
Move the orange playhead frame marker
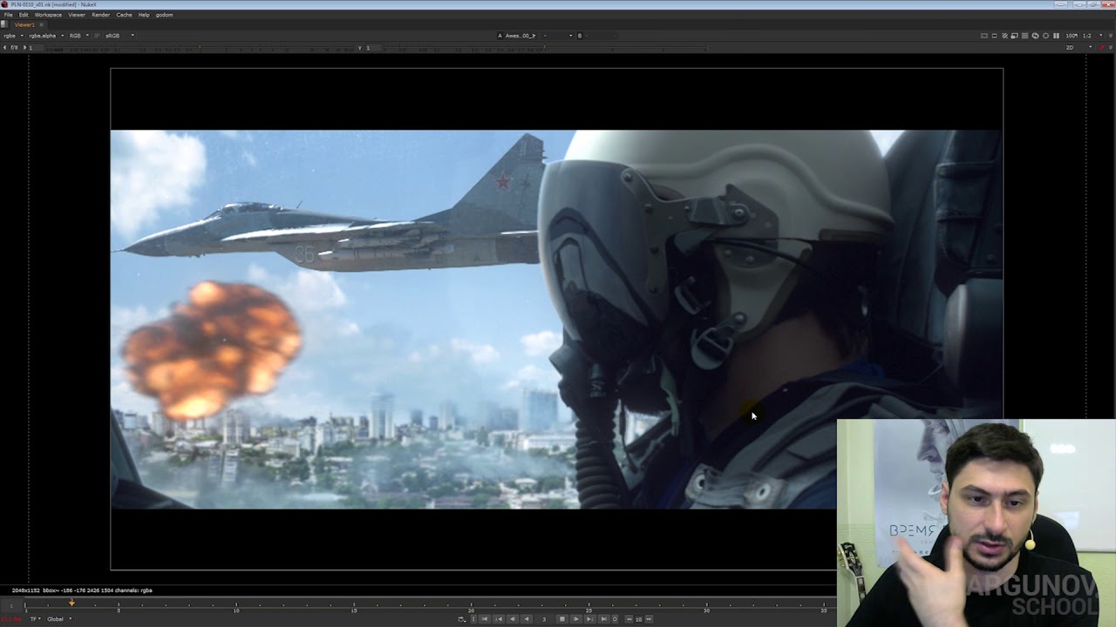point(71,603)
